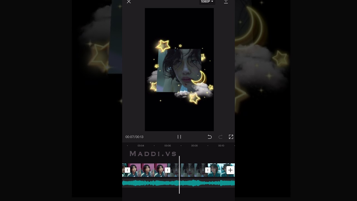This screenshot has height=201, width=357.
Task: Jump to the 00:04 mark on ruler
Action: (141, 146)
